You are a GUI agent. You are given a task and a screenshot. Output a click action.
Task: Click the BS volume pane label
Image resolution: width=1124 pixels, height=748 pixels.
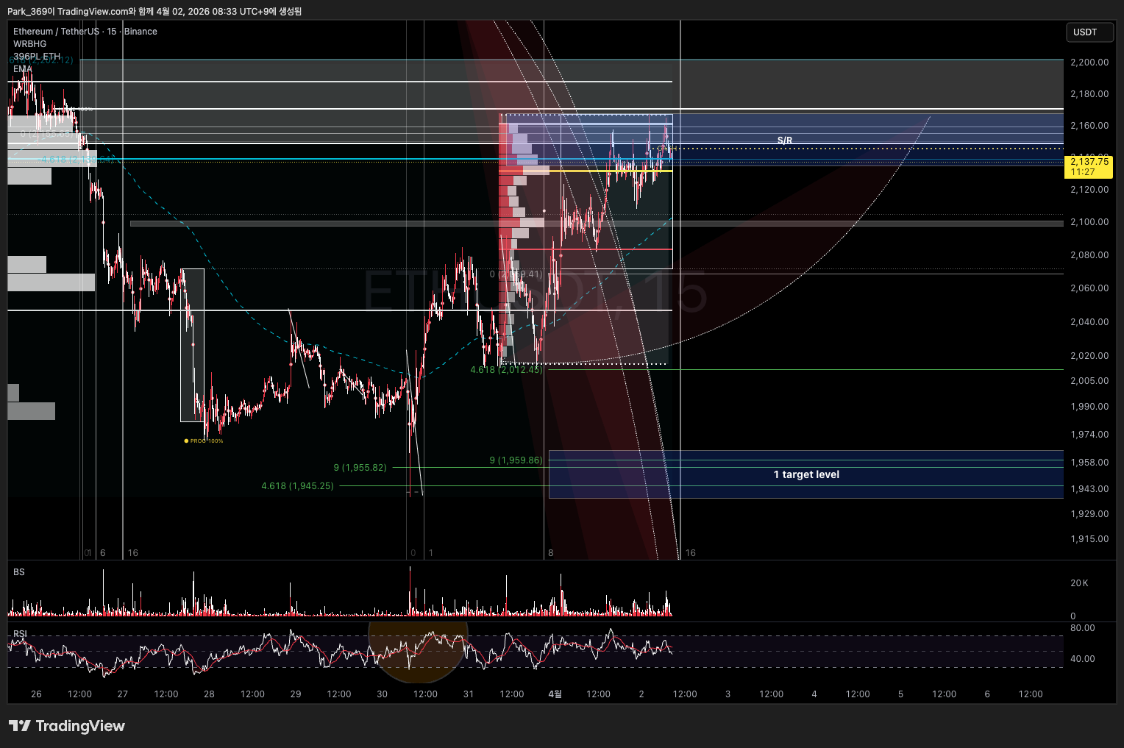19,572
